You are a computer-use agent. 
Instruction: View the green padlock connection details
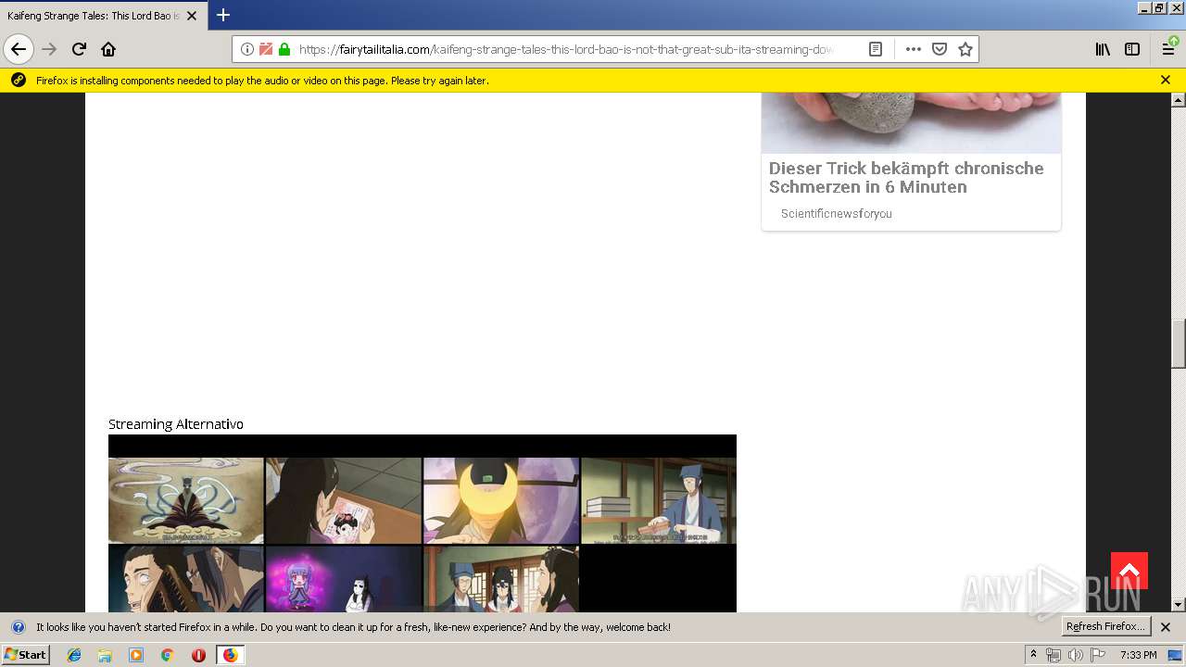284,49
